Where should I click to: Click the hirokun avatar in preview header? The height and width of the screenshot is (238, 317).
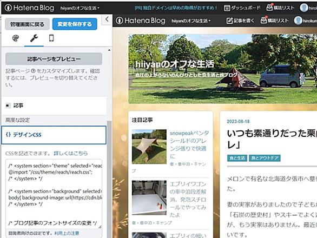coord(298,21)
